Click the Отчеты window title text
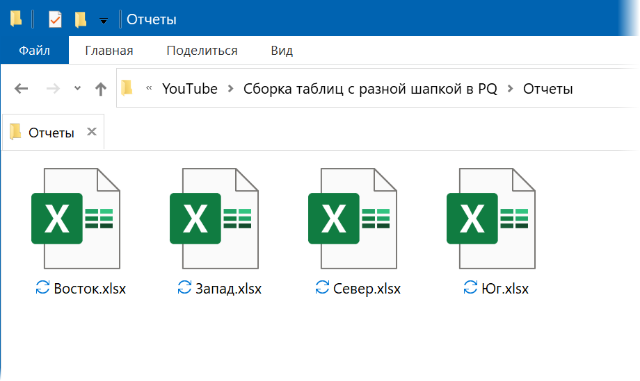Screen dimensions: 640x381 (152, 19)
